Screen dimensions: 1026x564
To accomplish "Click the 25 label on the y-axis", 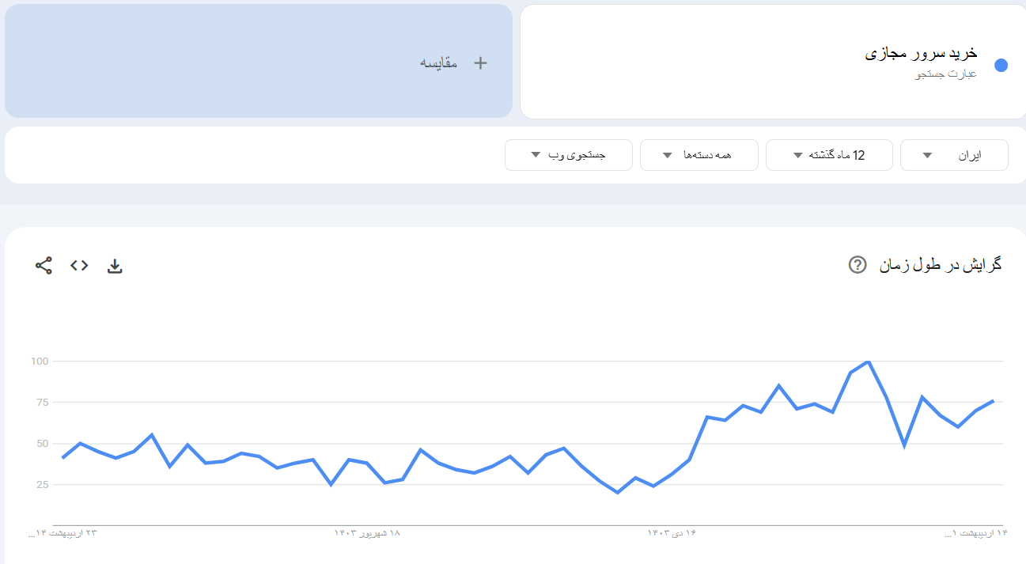I will point(41,484).
